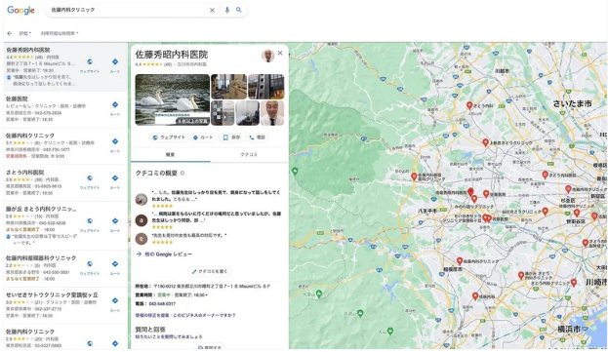This screenshot has height=352, width=608.
Task: Click the magnifier search icon
Action: (x=239, y=10)
